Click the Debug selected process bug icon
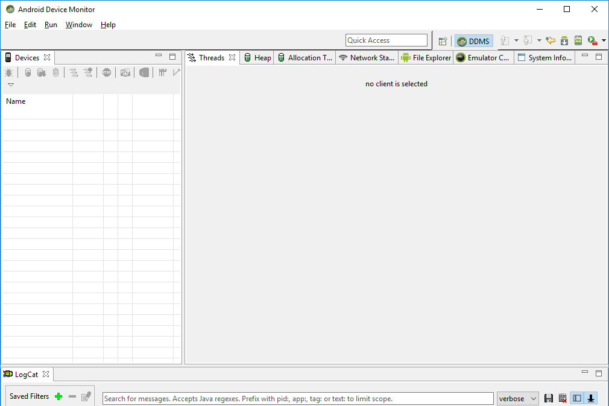 (8, 72)
